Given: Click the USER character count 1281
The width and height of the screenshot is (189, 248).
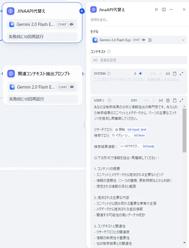Looking at the screenshot, I should click(134, 100).
